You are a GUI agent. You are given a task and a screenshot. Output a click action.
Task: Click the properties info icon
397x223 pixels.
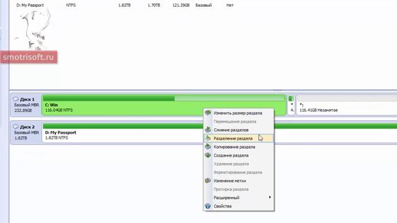click(208, 206)
